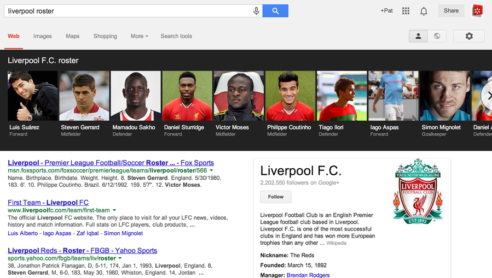Switch to the Shopping tab
This screenshot has width=492, height=278.
[x=105, y=36]
